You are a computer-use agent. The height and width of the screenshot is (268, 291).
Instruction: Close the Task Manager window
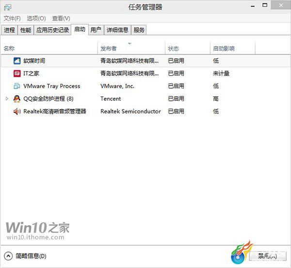281,5
